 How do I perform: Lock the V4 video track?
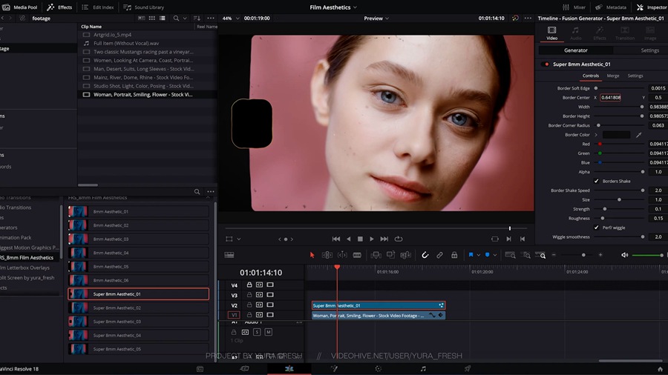249,285
